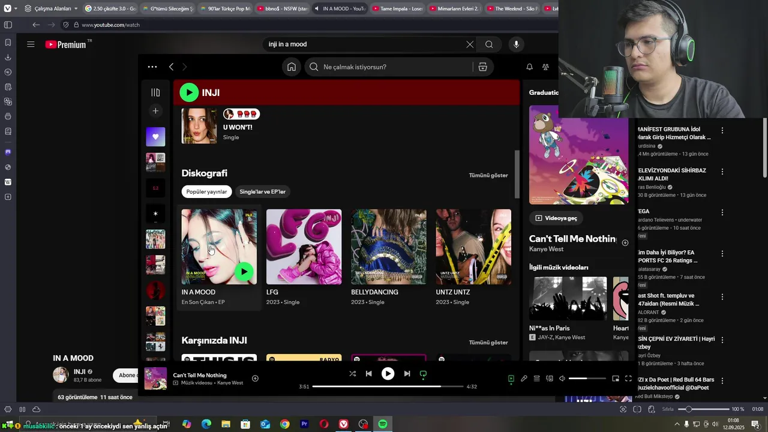Screen dimensions: 768x432
Task: Open more options for MANİFEST GRUBUNA video
Action: click(x=722, y=130)
